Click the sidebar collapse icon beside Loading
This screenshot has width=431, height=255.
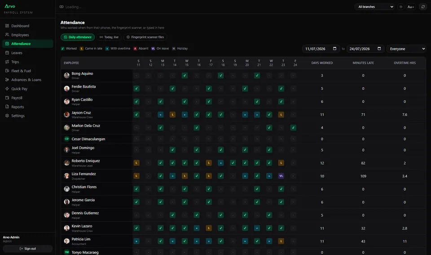[x=62, y=7]
